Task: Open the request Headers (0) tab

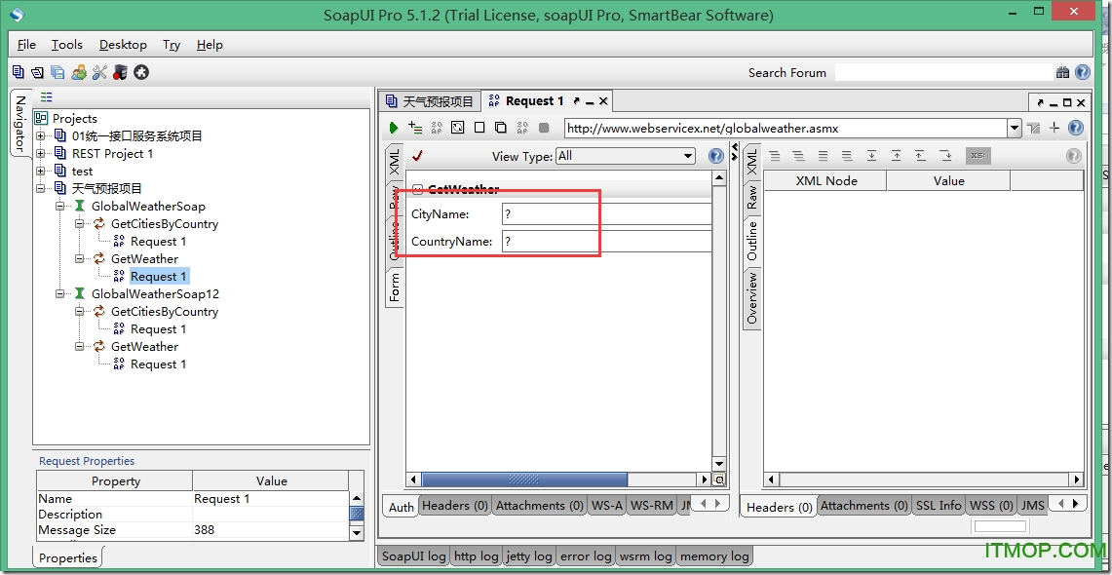Action: click(454, 506)
